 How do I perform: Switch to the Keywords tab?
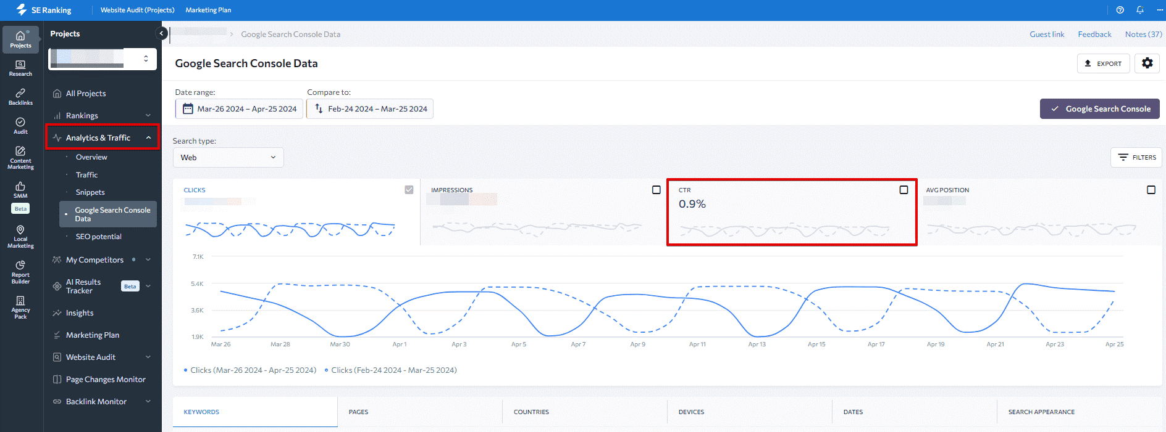pyautogui.click(x=255, y=412)
